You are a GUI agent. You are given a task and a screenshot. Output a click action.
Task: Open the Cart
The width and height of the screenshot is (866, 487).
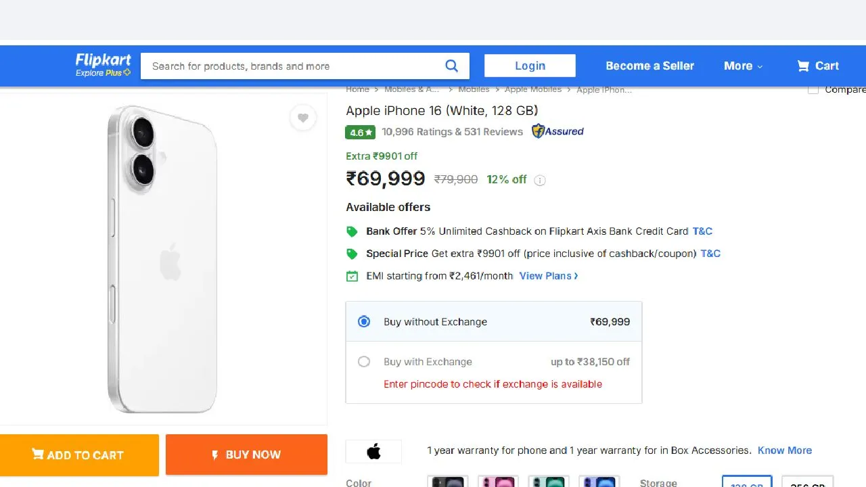pyautogui.click(x=817, y=66)
